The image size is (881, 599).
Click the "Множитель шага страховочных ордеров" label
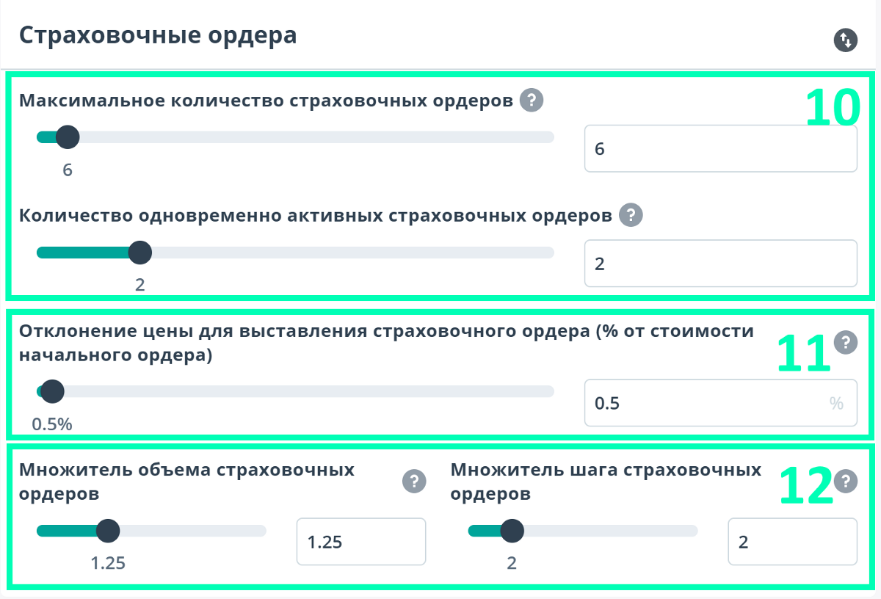click(x=606, y=481)
